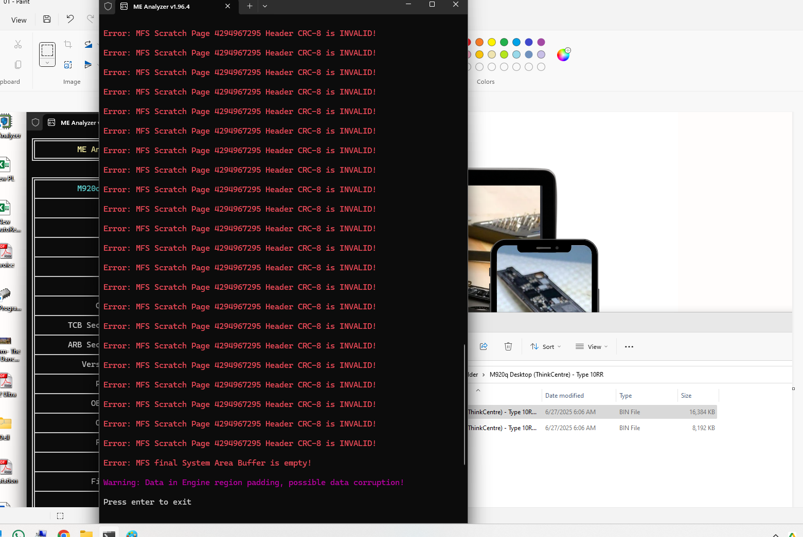The image size is (803, 537).
Task: Pick the orange color swatch
Action: [479, 42]
